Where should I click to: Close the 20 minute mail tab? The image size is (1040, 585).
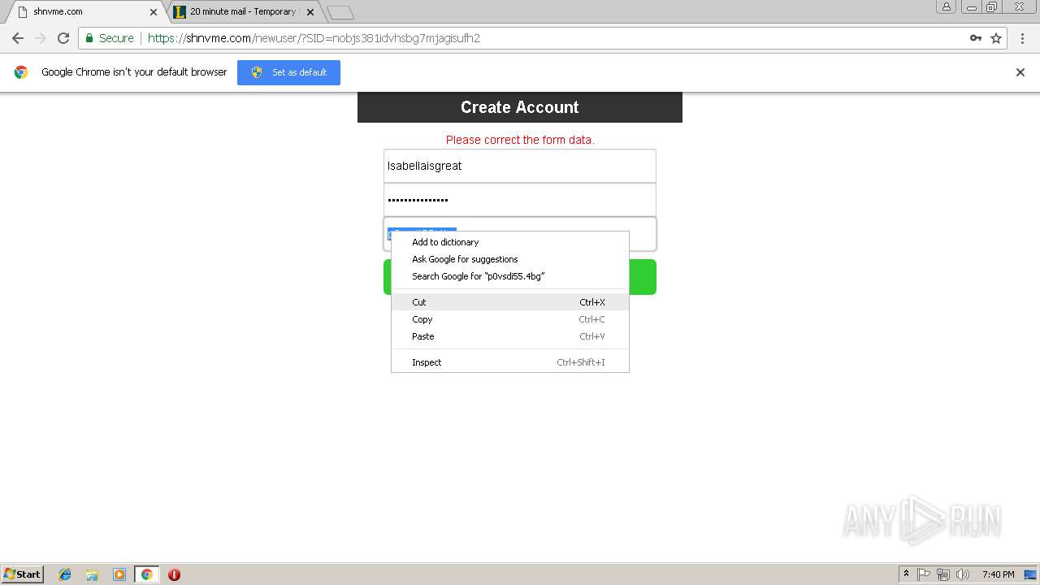point(310,12)
